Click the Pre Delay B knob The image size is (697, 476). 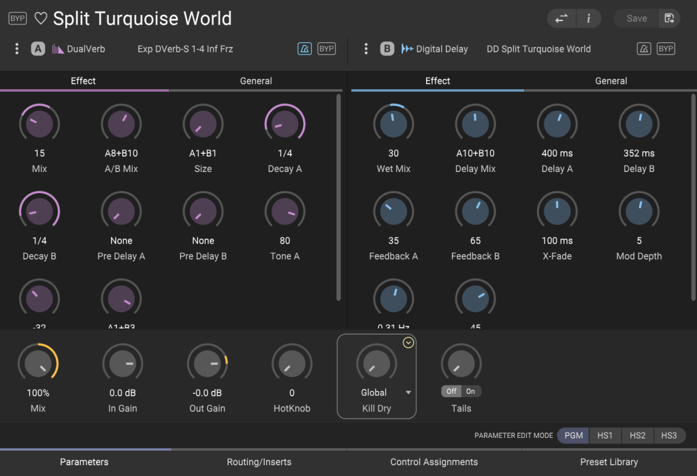tap(203, 211)
